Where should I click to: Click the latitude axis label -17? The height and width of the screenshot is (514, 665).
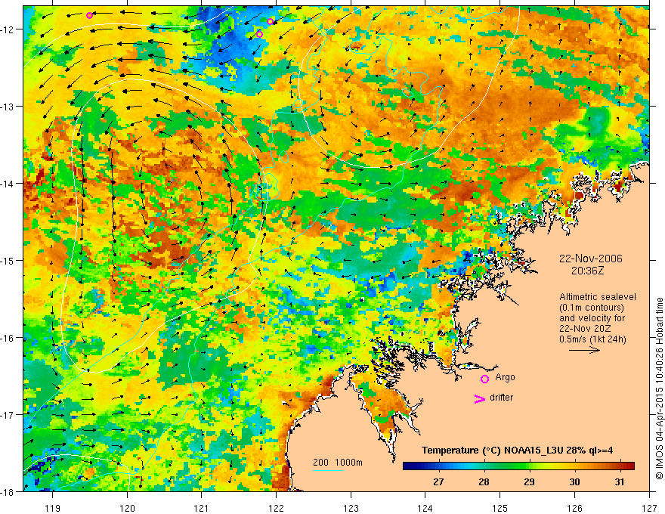tap(8, 414)
